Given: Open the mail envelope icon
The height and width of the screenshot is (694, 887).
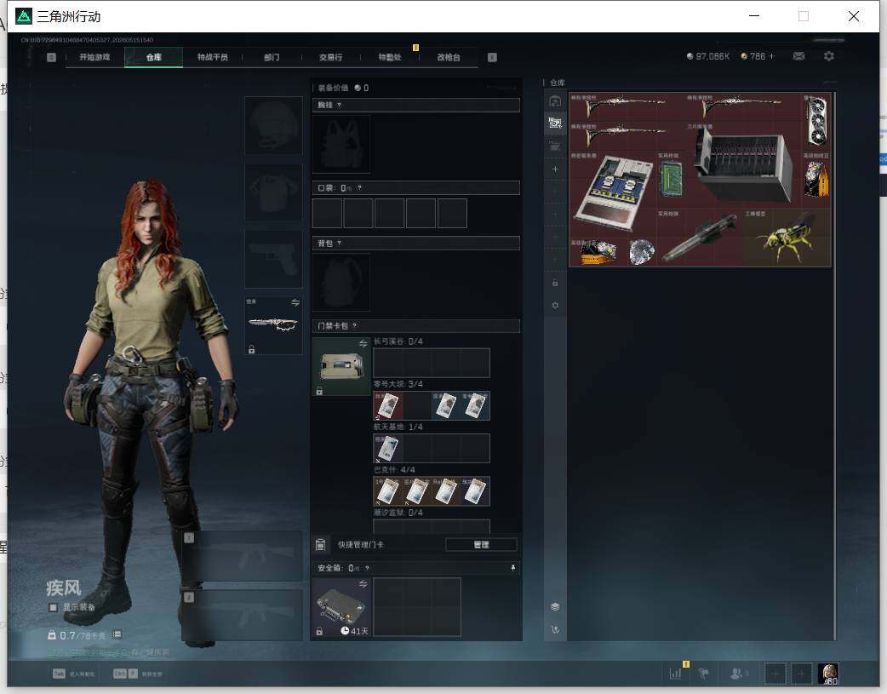Looking at the screenshot, I should (798, 56).
